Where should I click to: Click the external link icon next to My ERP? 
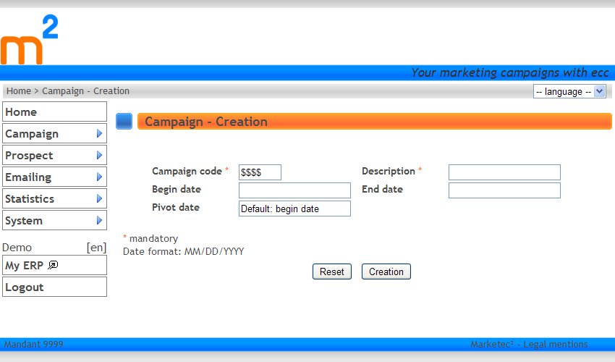(53, 266)
